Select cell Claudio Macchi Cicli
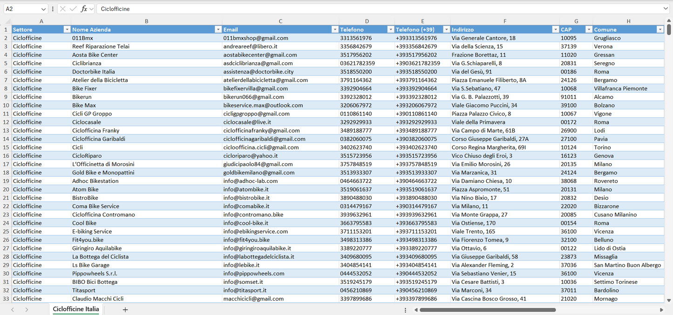This screenshot has height=315, width=673. click(147, 299)
